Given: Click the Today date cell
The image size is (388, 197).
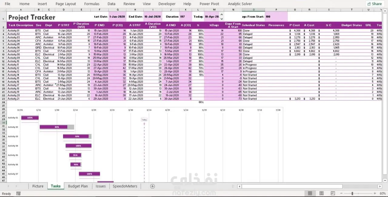Looking at the screenshot, I should (212, 17).
